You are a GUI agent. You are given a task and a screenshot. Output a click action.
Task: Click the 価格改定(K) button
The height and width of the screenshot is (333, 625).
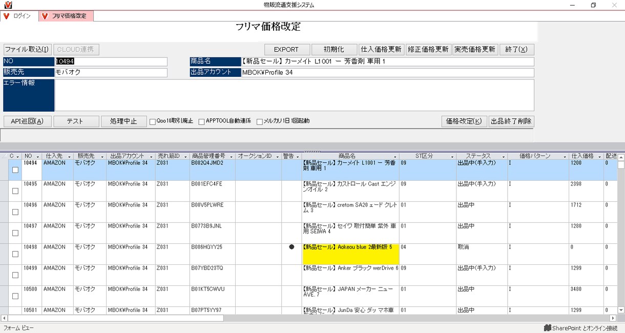point(464,121)
